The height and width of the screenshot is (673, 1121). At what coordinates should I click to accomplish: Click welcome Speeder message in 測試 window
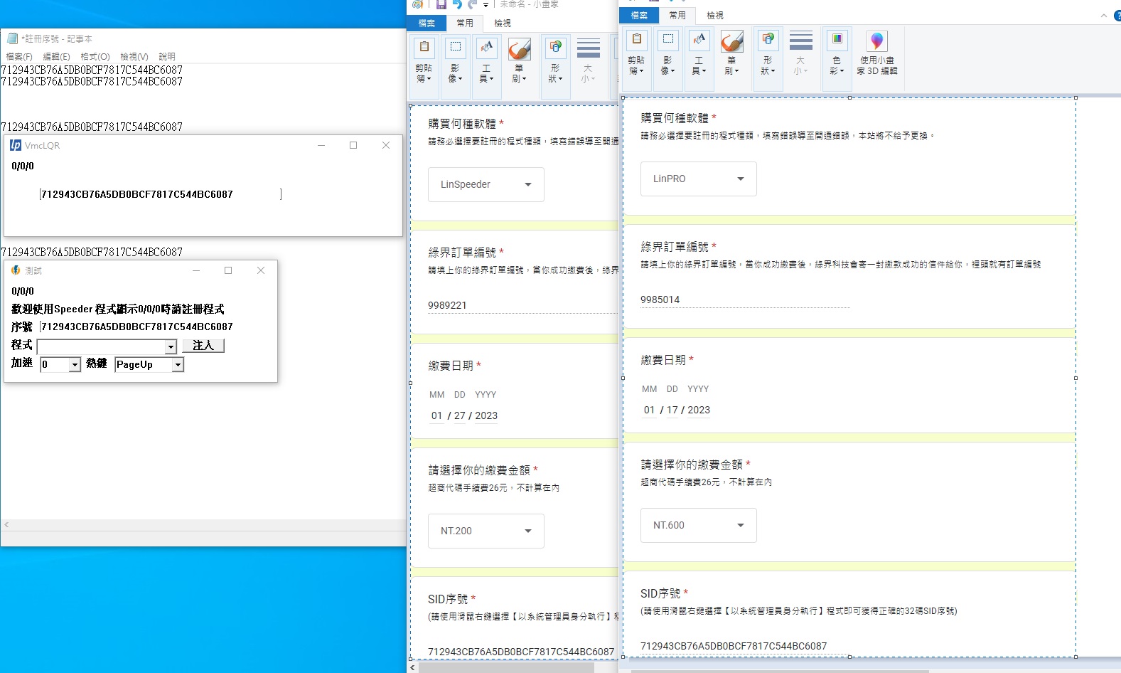pos(118,309)
